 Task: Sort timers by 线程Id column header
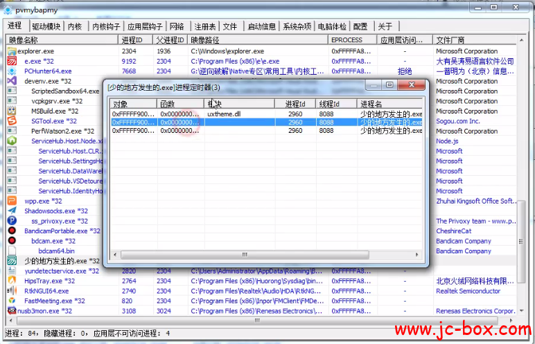[x=336, y=104]
